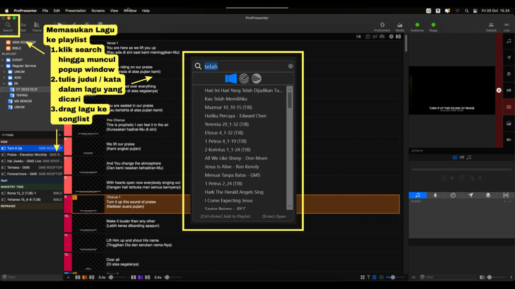Add a new playlist item with plus
Image resolution: width=515 pixels, height=289 pixels.
tap(59, 135)
